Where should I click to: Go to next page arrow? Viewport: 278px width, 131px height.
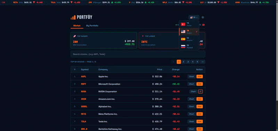203,62
